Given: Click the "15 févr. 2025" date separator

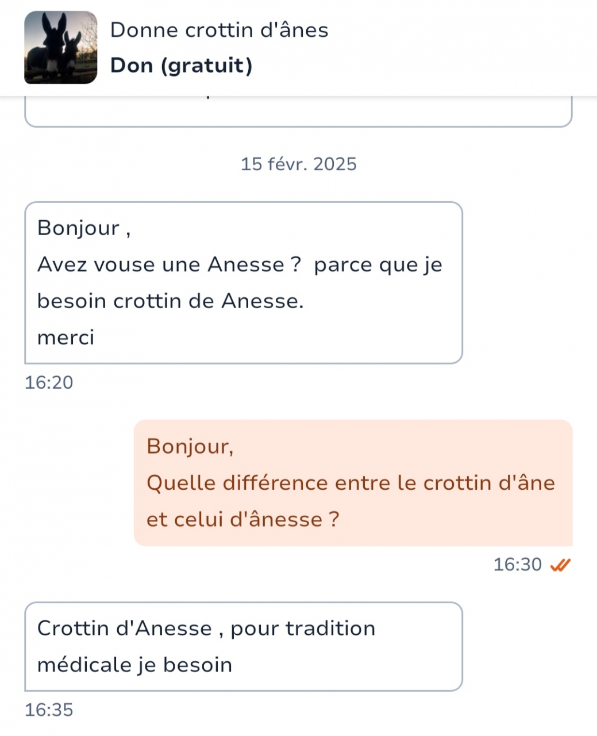Looking at the screenshot, I should click(x=298, y=164).
